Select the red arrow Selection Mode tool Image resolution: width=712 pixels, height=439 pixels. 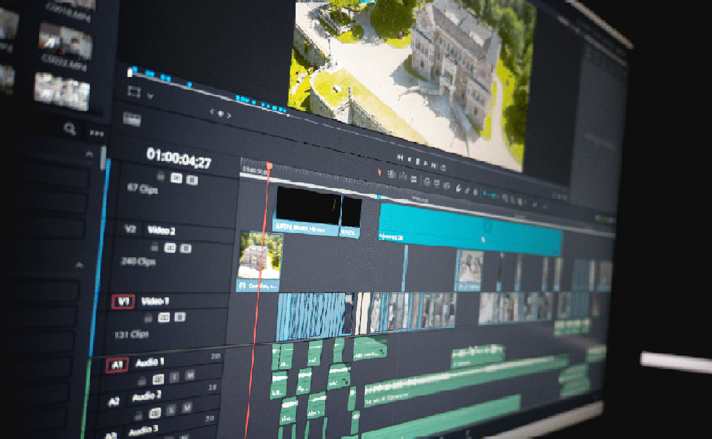tap(380, 172)
